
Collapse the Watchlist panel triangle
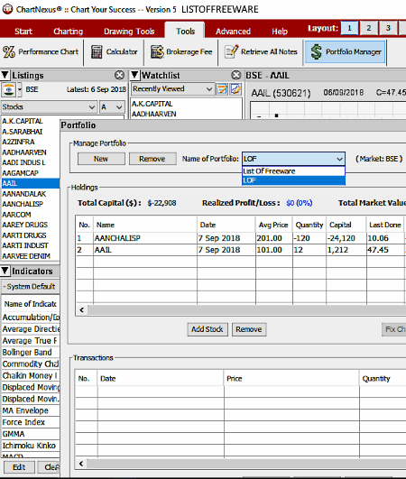pyautogui.click(x=134, y=75)
